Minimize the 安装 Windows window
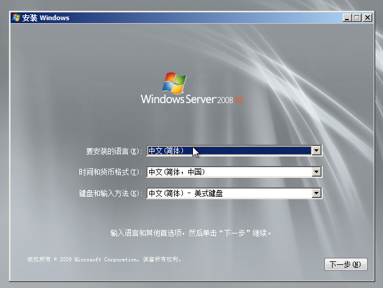383x288 pixels. 347,18
